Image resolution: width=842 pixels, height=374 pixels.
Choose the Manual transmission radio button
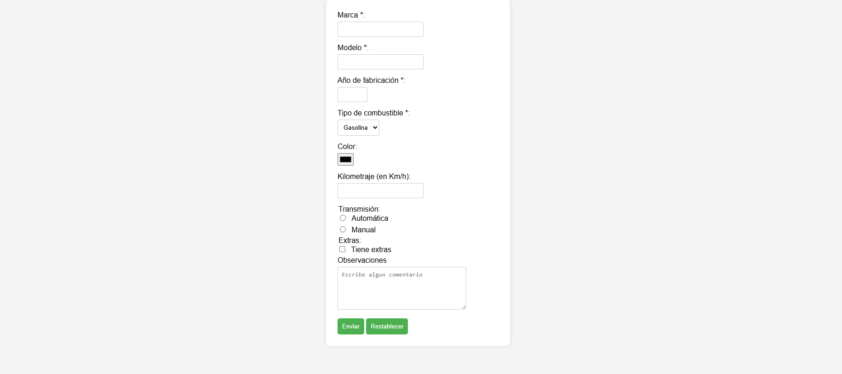(343, 230)
